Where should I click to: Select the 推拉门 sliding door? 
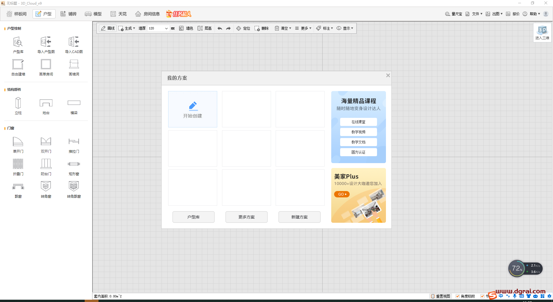pos(74,145)
